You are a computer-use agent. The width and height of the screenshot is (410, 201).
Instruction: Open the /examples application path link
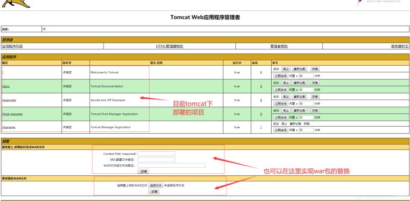tap(9, 100)
